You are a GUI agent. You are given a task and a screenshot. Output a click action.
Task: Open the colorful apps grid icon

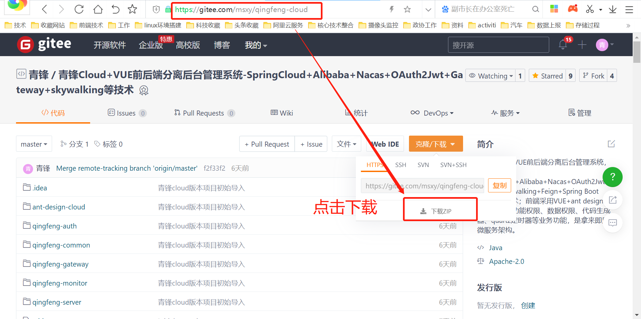pos(554,9)
